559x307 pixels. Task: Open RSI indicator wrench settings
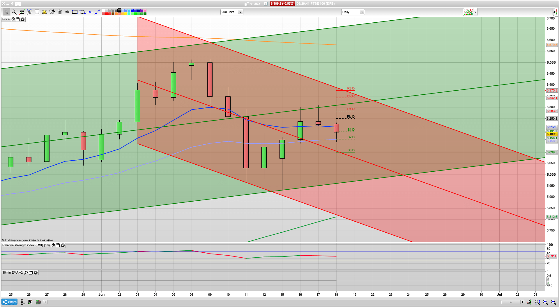point(53,245)
